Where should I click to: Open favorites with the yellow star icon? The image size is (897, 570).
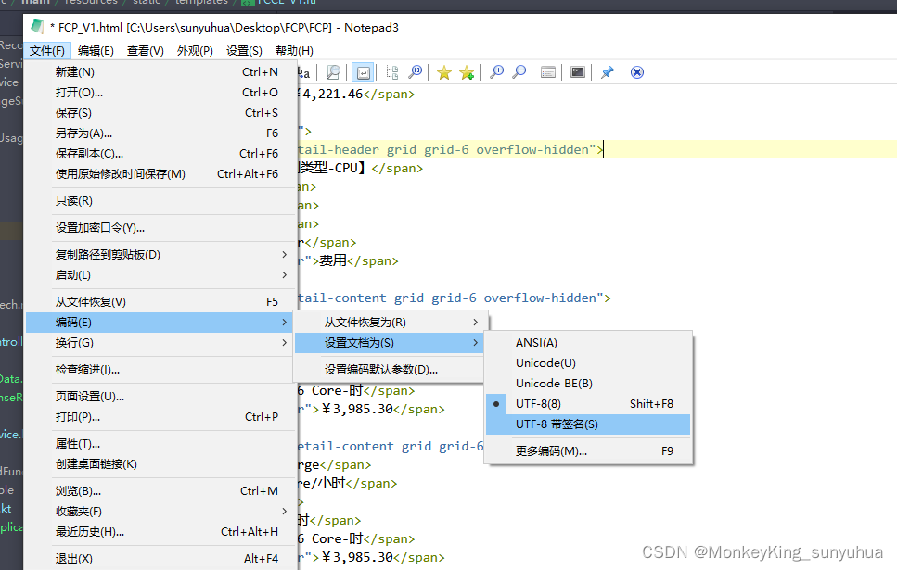pyautogui.click(x=444, y=72)
